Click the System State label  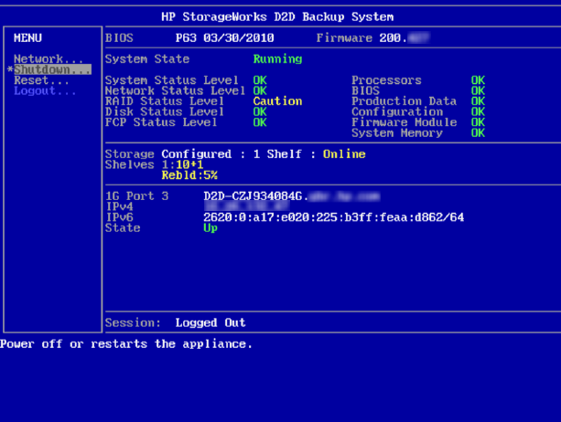tap(147, 58)
